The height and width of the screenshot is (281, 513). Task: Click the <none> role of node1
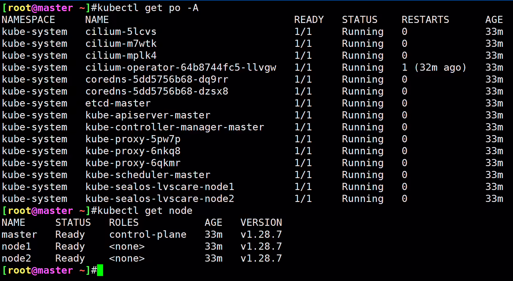pos(127,246)
